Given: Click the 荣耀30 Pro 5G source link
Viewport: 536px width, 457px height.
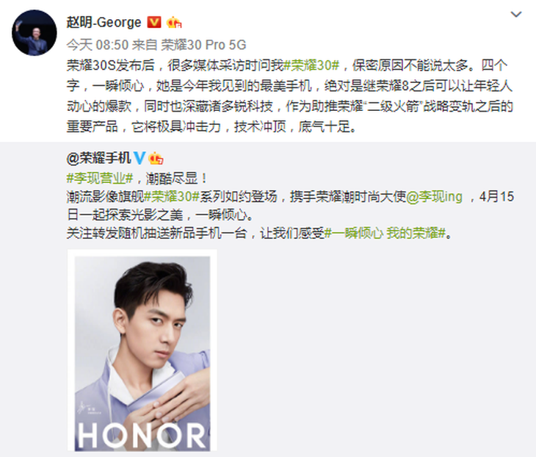Looking at the screenshot, I should [203, 45].
